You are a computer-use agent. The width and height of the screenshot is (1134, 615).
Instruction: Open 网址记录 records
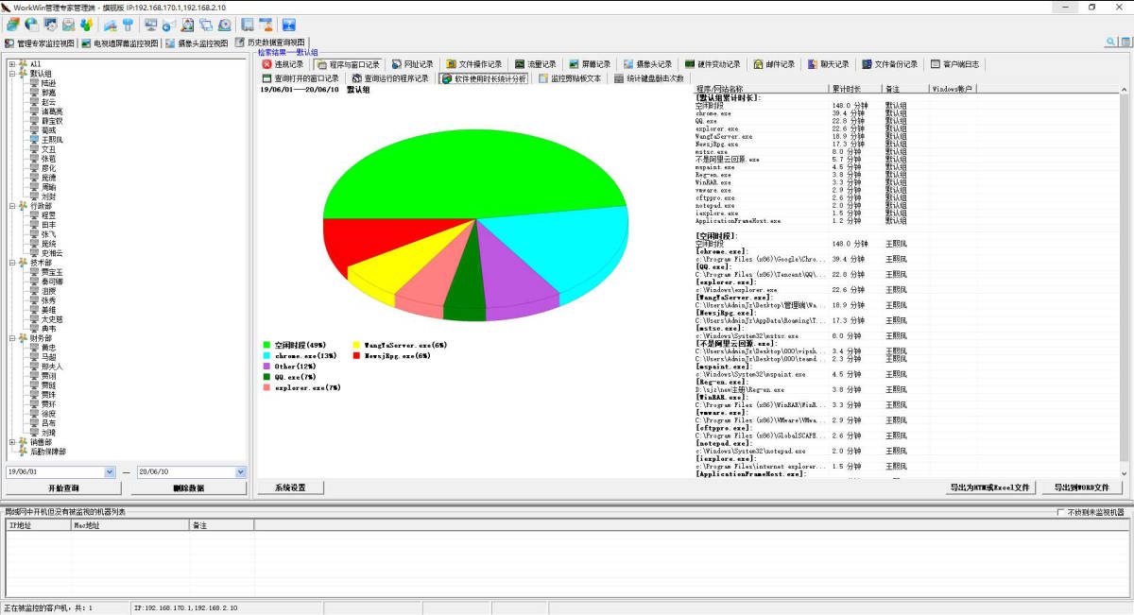[413, 64]
